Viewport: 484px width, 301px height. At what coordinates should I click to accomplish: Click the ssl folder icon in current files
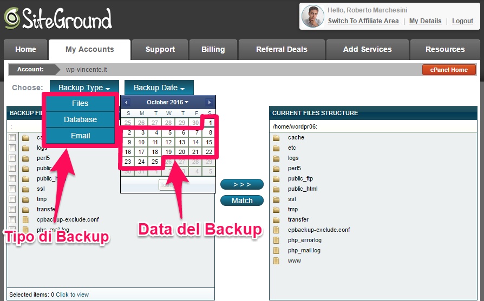click(276, 199)
